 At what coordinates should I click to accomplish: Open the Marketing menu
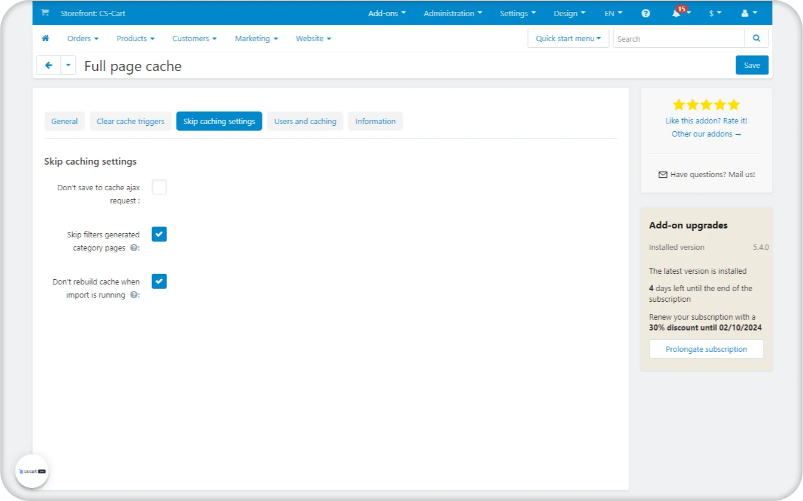pyautogui.click(x=257, y=38)
